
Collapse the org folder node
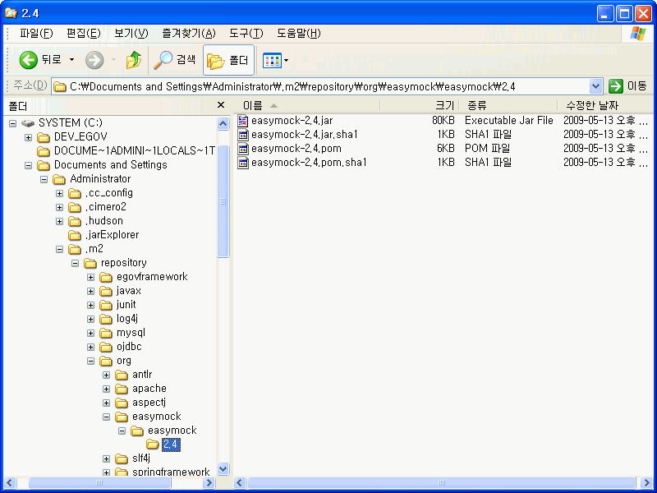pyautogui.click(x=91, y=361)
